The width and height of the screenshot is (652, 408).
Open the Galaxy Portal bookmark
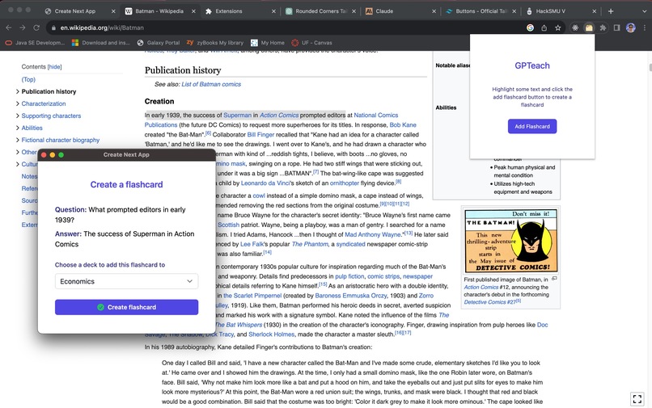[x=159, y=43]
